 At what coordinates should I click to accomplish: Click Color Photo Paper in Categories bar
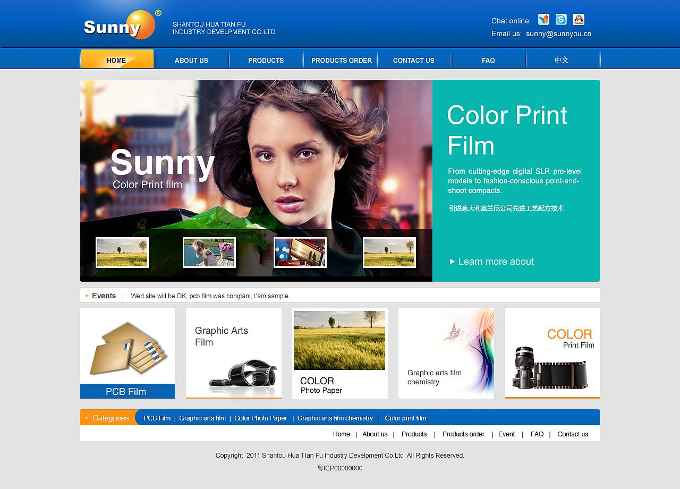click(x=260, y=418)
